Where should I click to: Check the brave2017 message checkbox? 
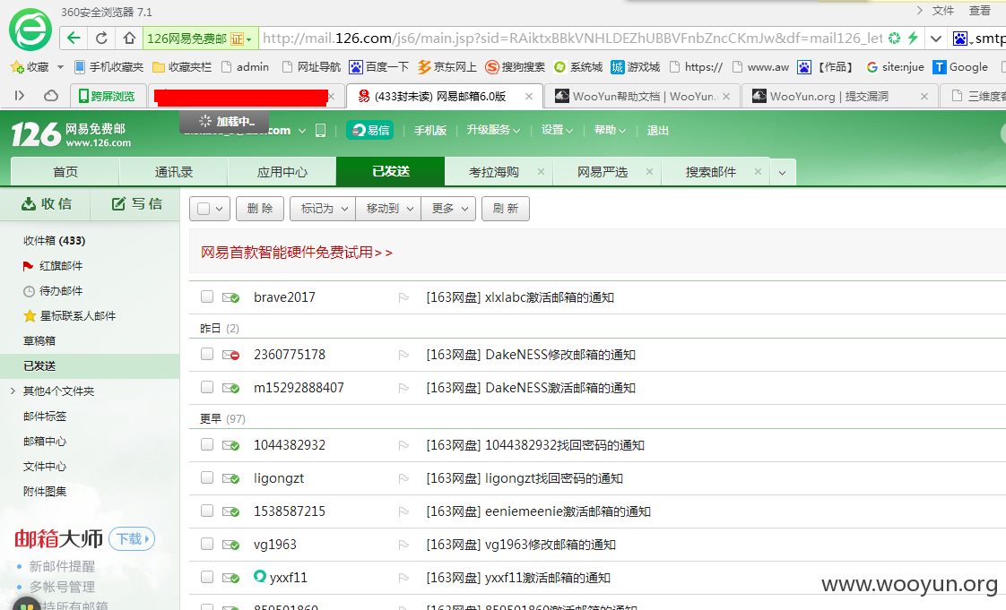pos(206,296)
